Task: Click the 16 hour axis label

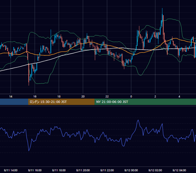Action: (x=35, y=97)
